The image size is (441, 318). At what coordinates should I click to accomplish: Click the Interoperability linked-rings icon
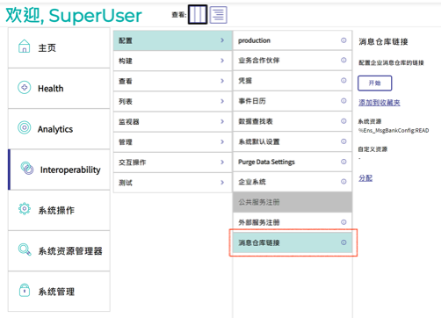27,168
